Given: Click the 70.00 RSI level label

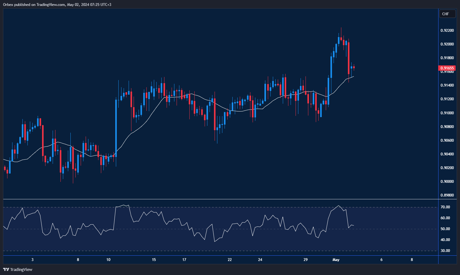Looking at the screenshot, I should [x=445, y=207].
